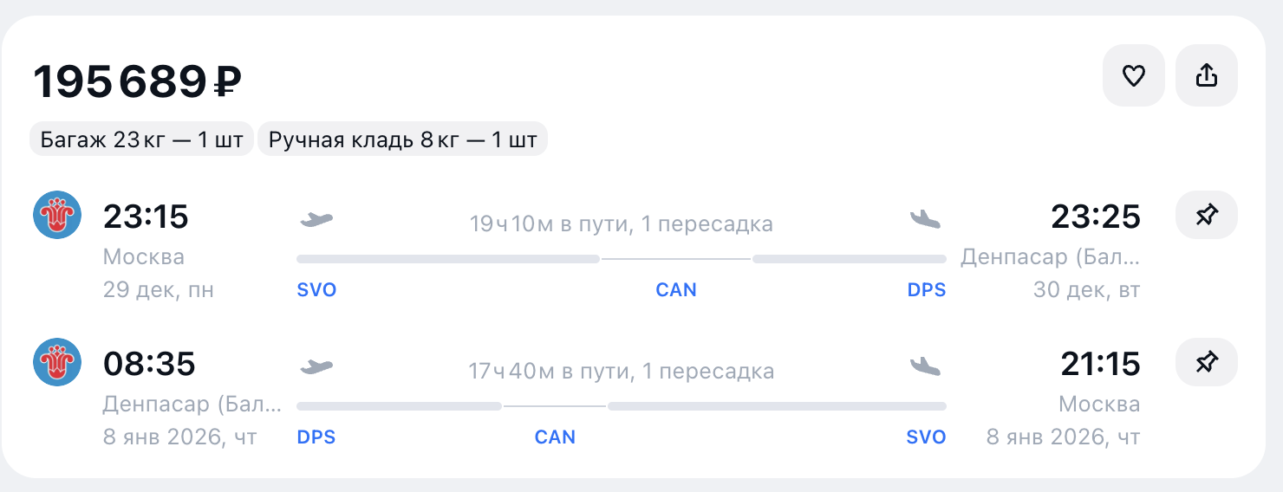Viewport: 1283px width, 492px height.
Task: Click outbound flight landing plane icon
Action: pyautogui.click(x=925, y=219)
